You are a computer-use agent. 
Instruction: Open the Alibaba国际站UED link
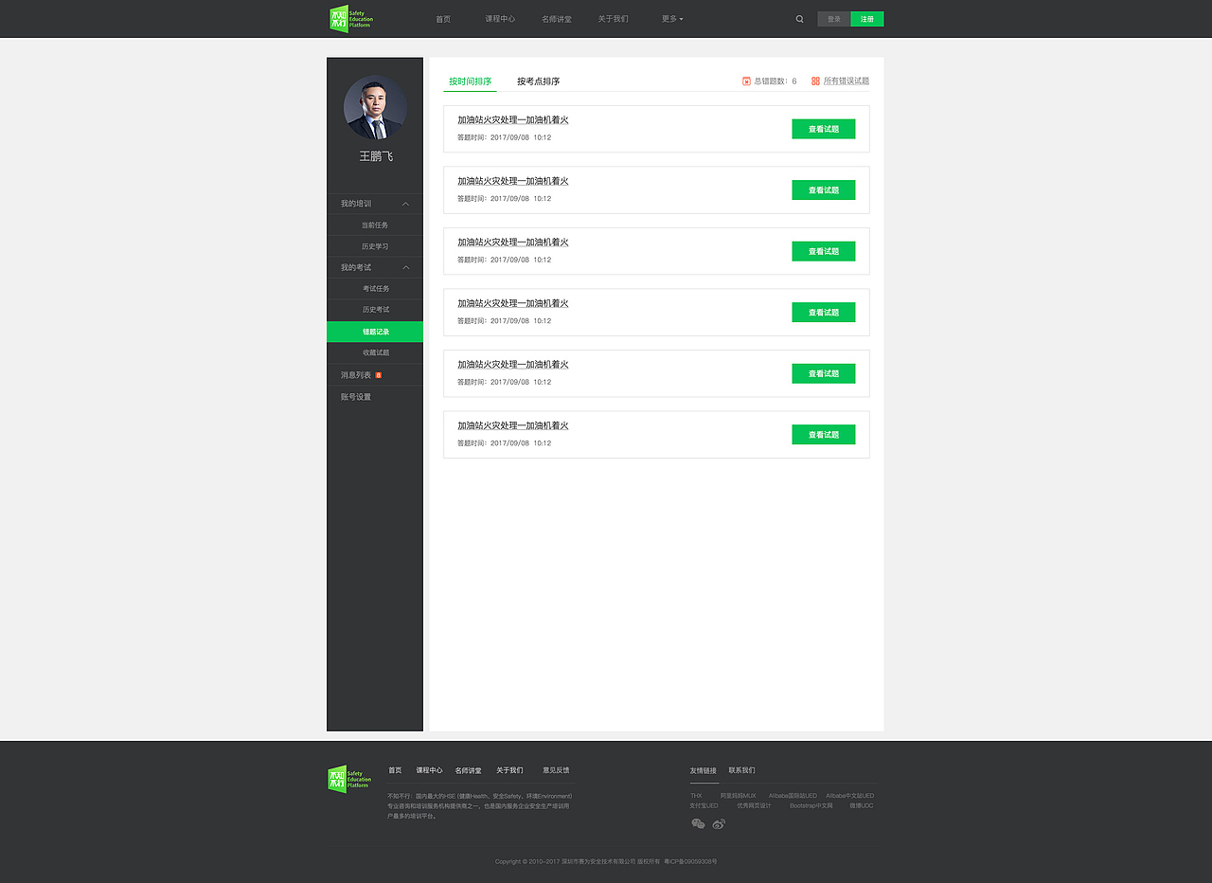pyautogui.click(x=793, y=796)
